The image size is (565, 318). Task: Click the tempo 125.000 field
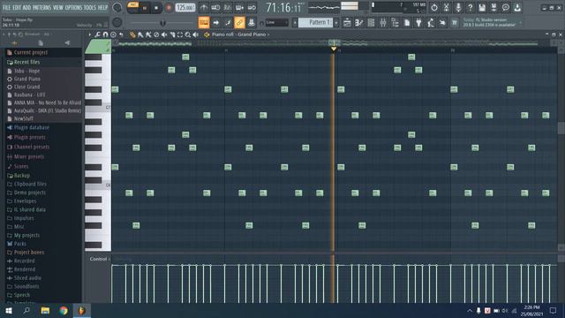[185, 7]
